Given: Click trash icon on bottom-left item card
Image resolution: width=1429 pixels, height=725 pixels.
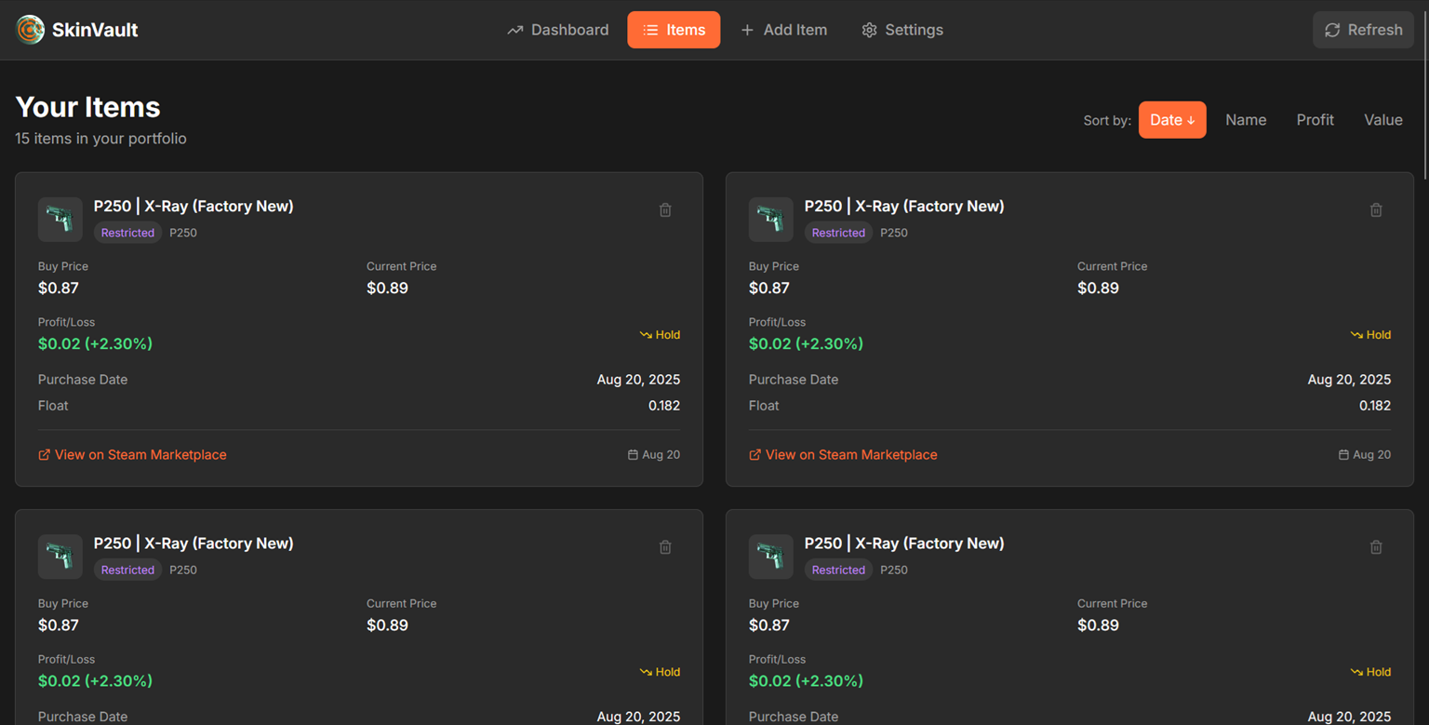Looking at the screenshot, I should pos(665,547).
